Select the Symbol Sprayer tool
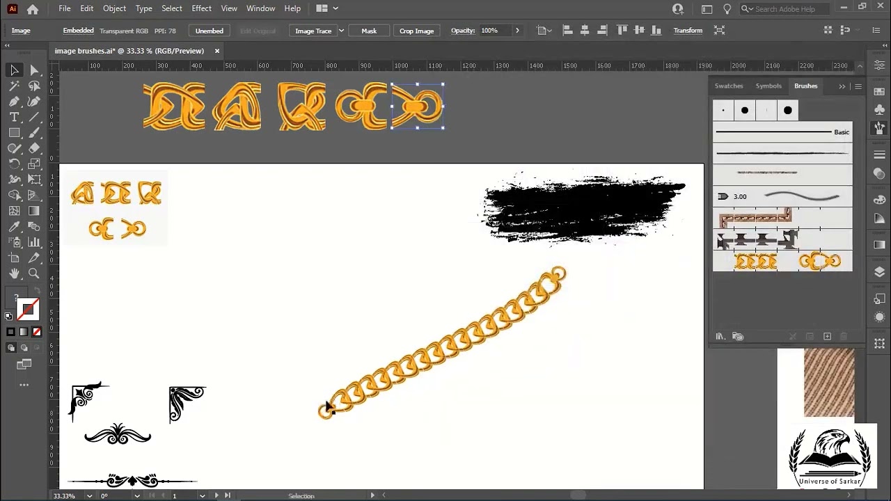 (14, 242)
